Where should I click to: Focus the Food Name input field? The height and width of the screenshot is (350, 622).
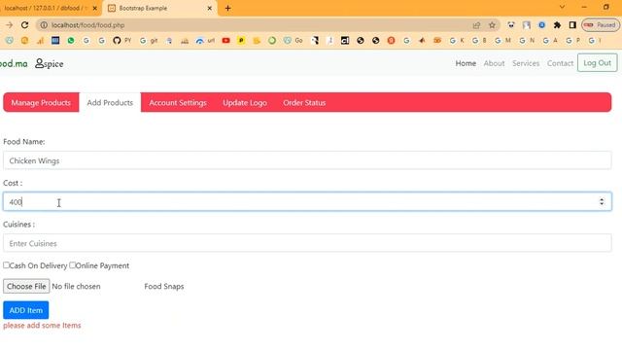pos(307,160)
